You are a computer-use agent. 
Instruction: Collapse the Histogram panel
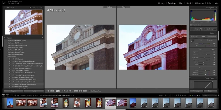click(x=216, y=8)
